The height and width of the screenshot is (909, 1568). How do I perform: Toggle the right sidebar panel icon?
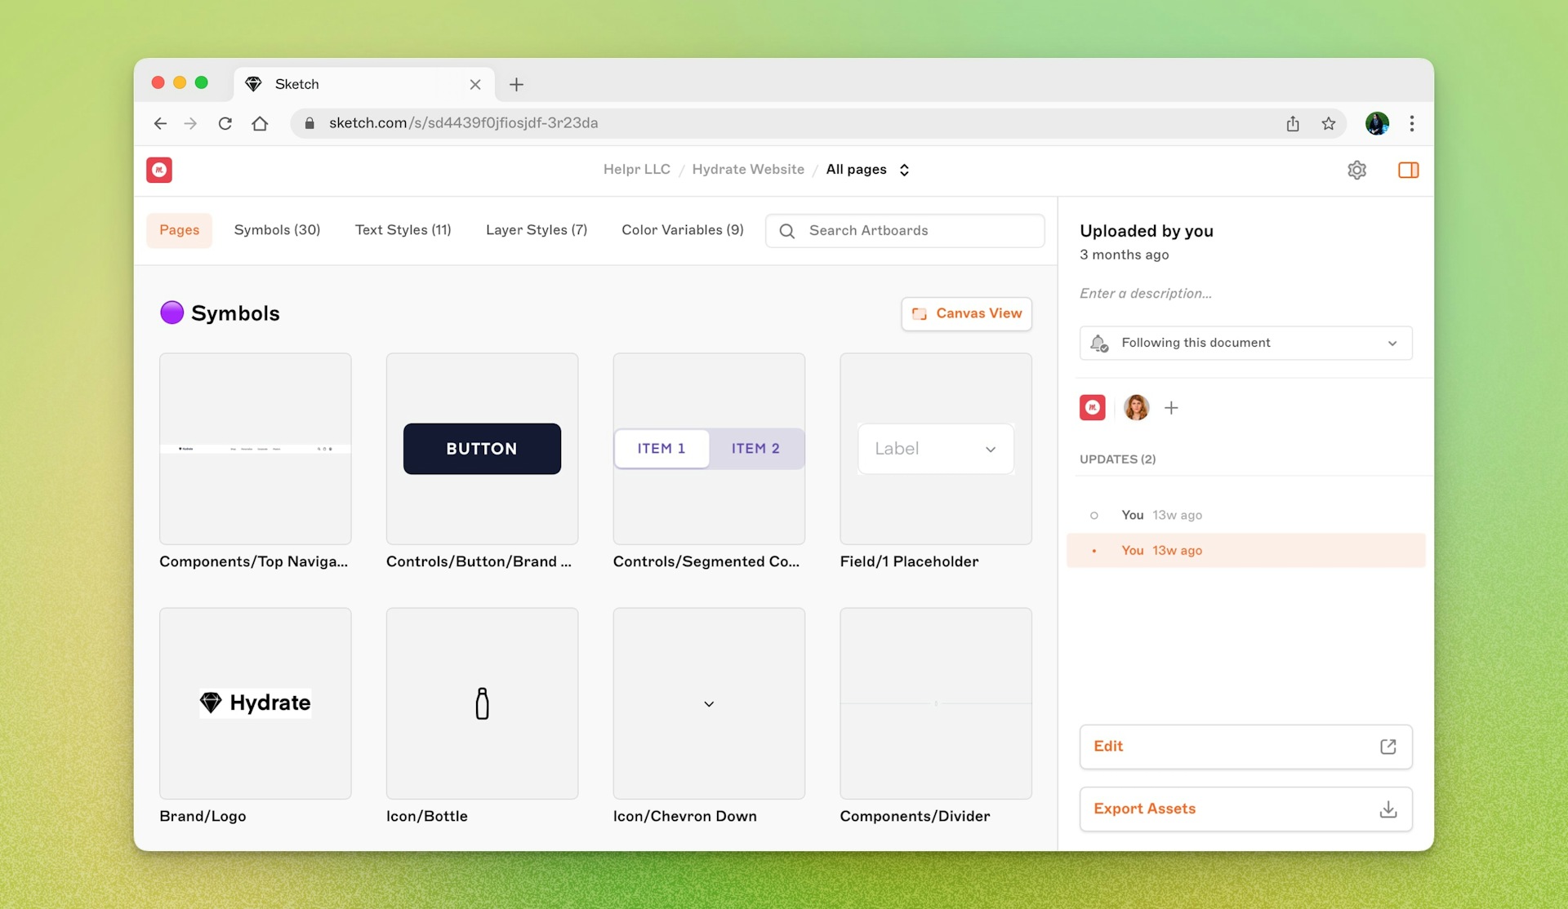(1410, 170)
